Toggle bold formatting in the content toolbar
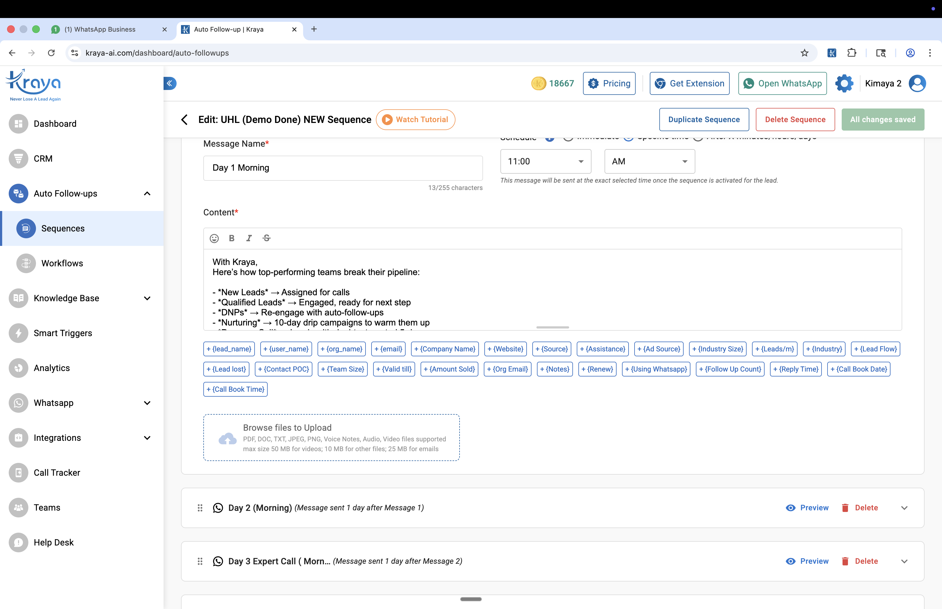 coord(232,238)
